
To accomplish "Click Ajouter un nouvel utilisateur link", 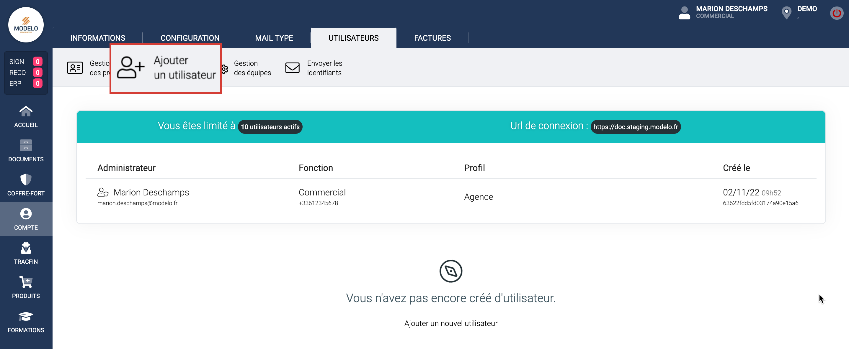I will pyautogui.click(x=450, y=323).
